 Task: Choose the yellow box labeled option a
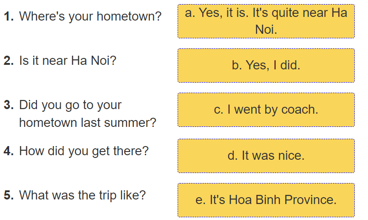[x=266, y=21]
